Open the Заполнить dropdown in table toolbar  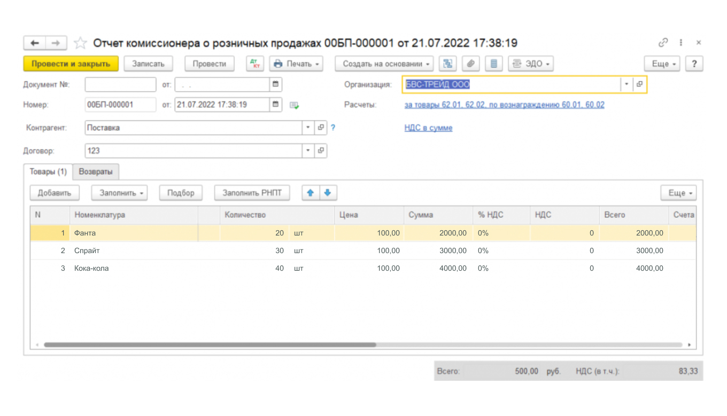(x=119, y=193)
